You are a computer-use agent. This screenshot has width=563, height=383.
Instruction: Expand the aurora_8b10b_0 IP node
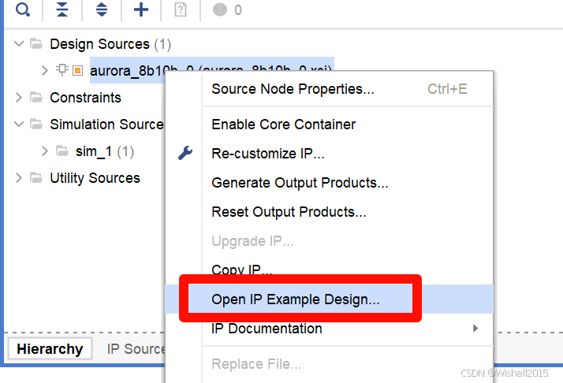click(44, 70)
